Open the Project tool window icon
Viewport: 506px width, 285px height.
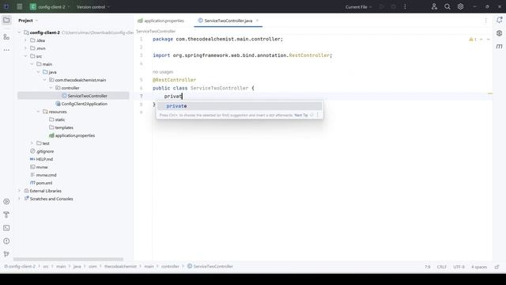point(6,21)
